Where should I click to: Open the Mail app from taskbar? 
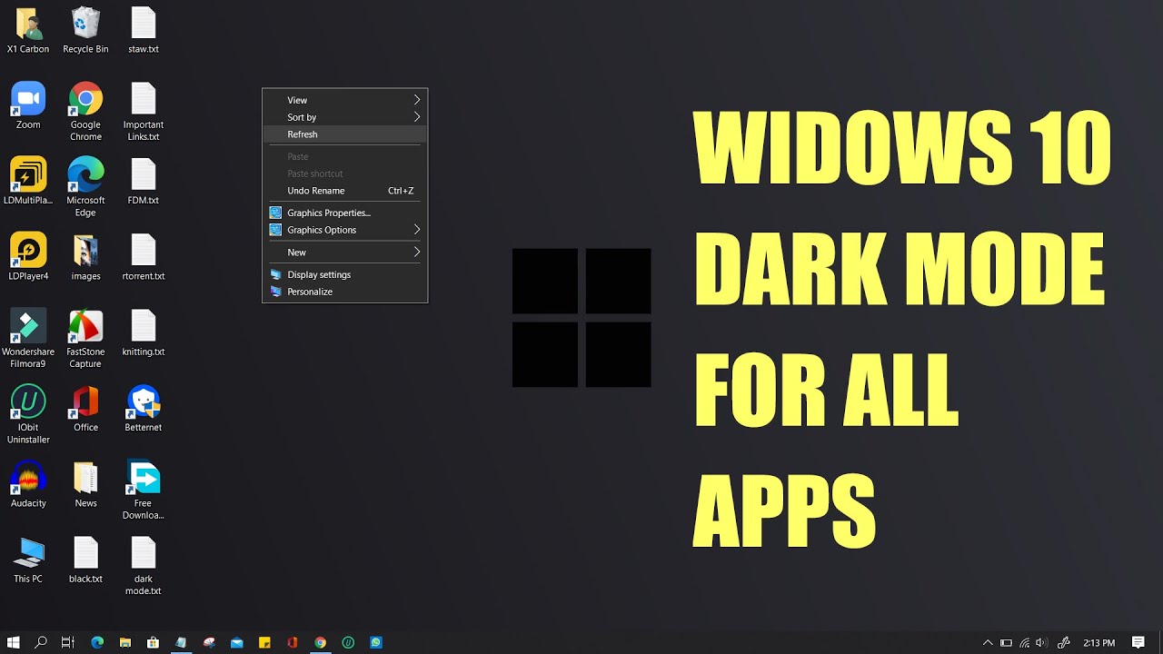click(236, 642)
